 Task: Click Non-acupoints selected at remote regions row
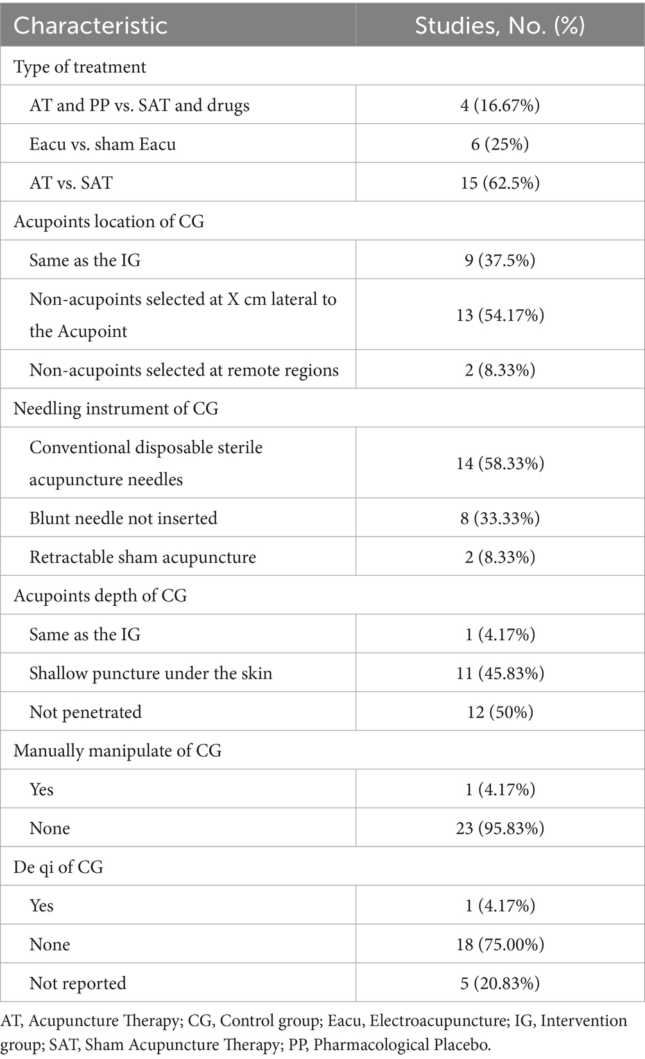[x=322, y=370]
